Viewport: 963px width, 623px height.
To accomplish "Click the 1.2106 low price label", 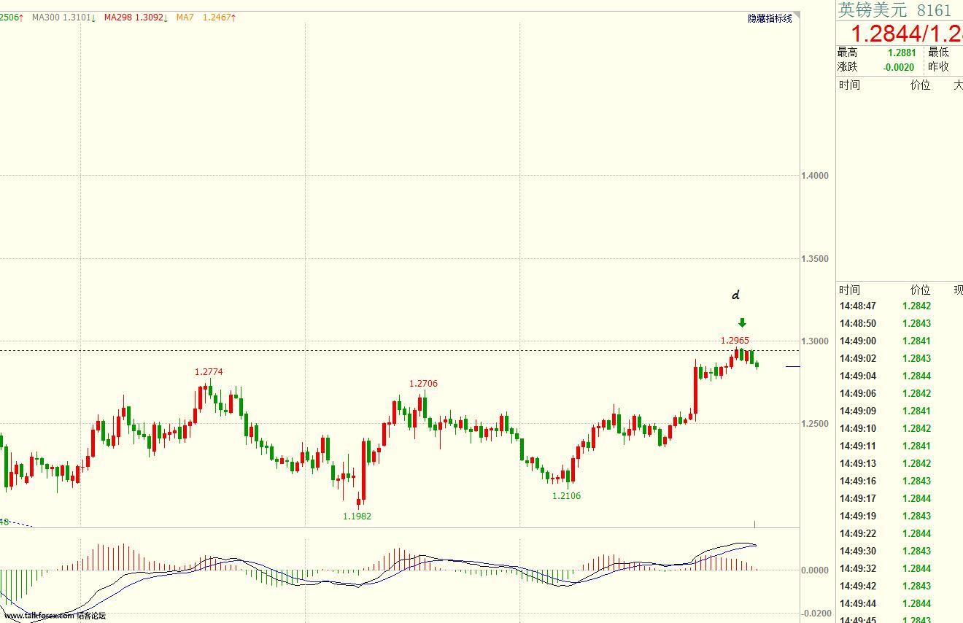I will [x=566, y=495].
